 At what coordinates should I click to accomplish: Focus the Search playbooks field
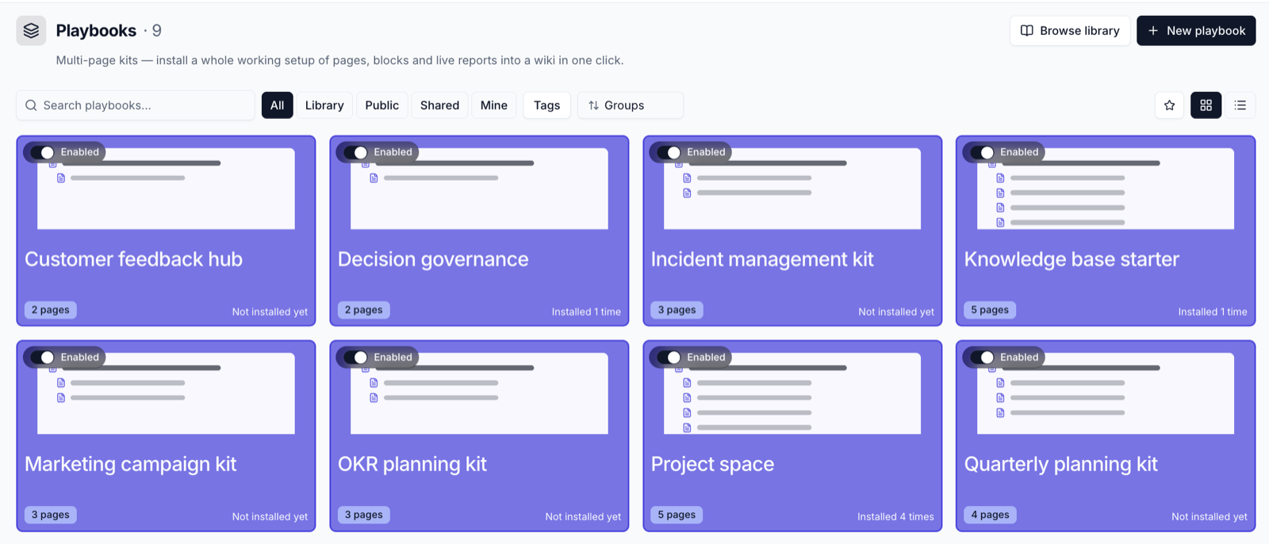[x=136, y=105]
